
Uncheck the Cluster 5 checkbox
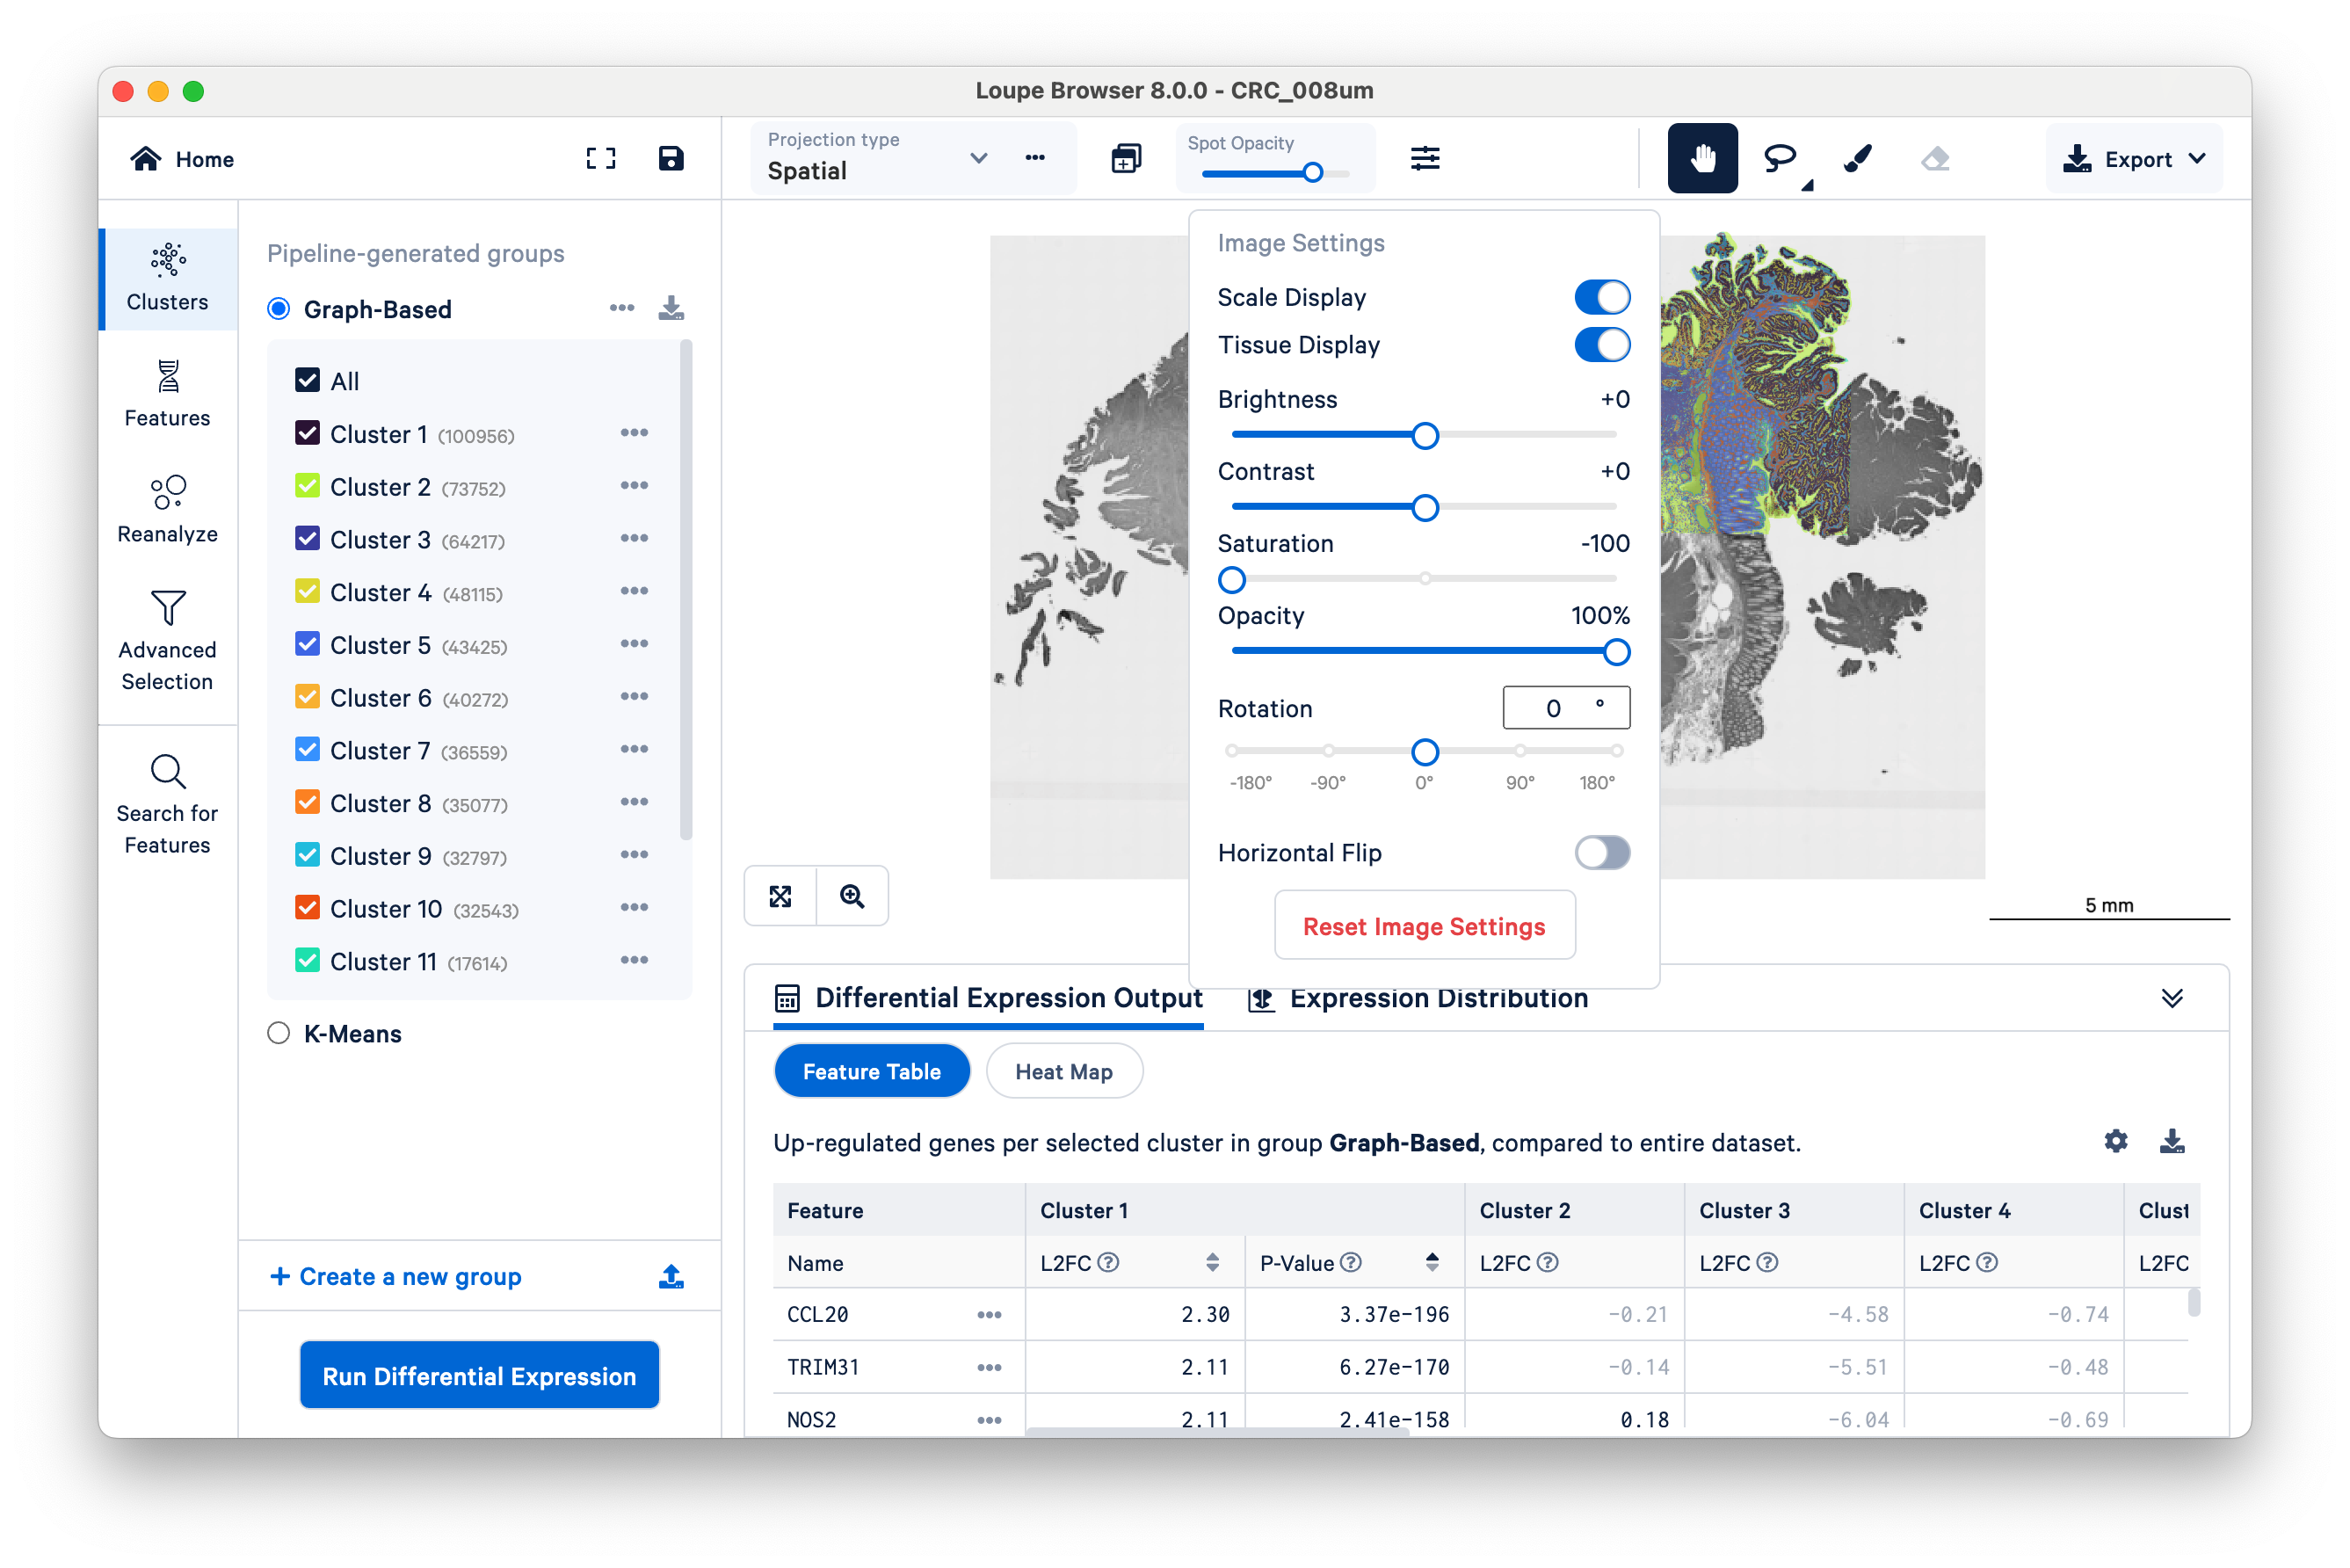coord(308,644)
